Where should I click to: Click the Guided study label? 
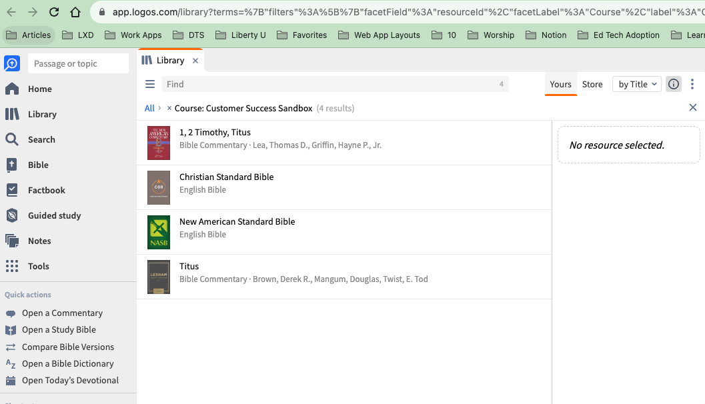(x=55, y=216)
